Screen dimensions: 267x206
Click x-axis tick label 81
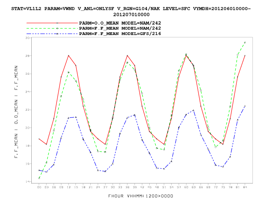[238, 187]
